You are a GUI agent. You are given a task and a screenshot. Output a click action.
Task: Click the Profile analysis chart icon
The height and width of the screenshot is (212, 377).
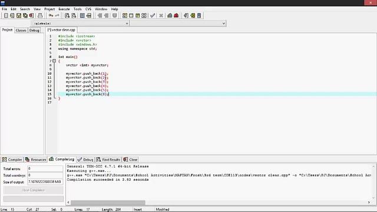[170, 16]
